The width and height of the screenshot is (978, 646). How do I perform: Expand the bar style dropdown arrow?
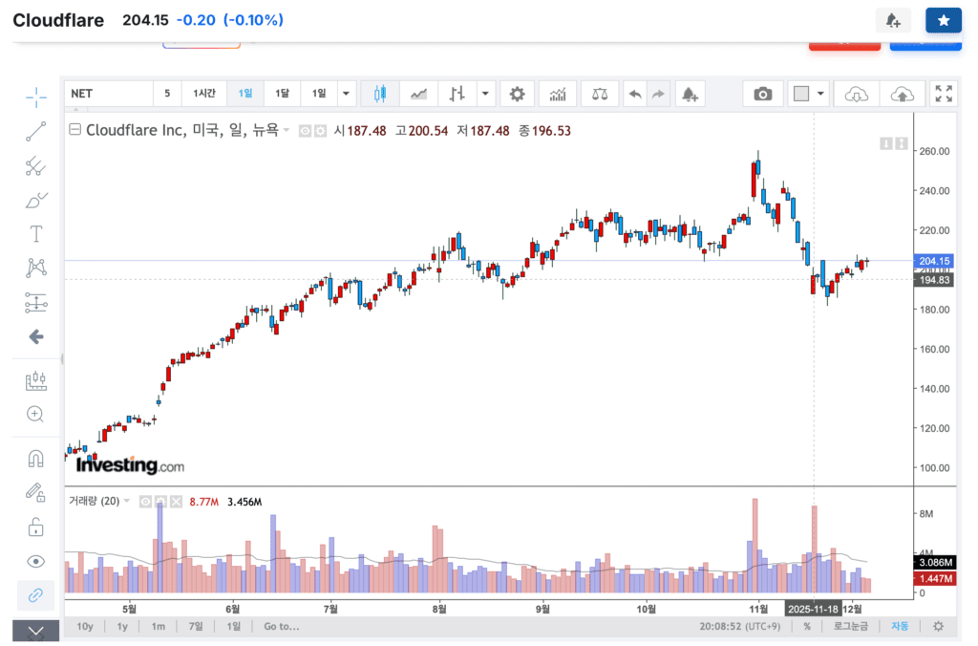coord(485,94)
